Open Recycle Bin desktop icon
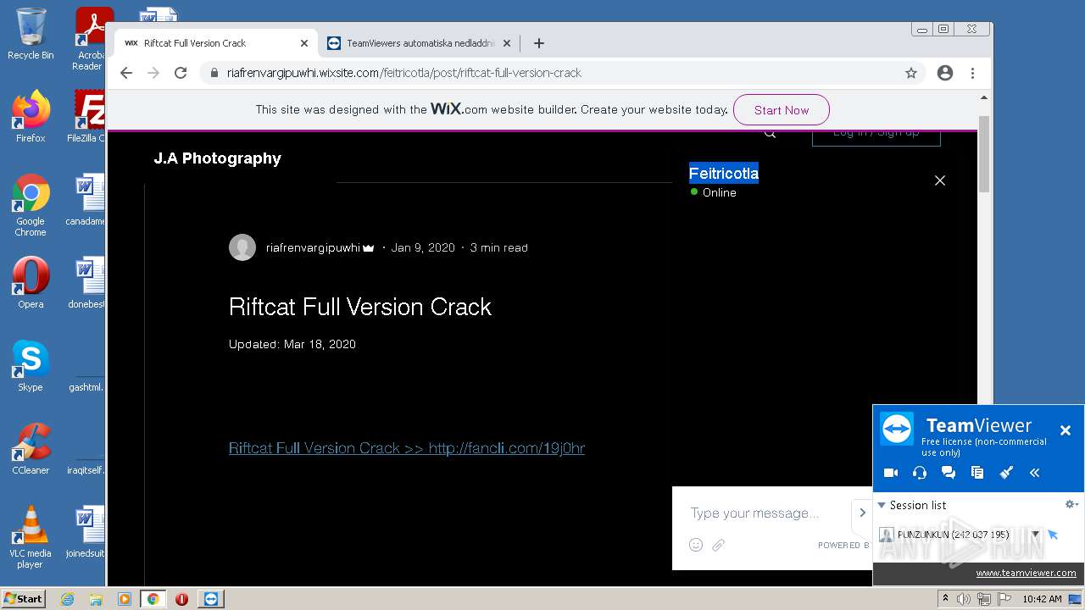The image size is (1085, 610). pos(31,34)
